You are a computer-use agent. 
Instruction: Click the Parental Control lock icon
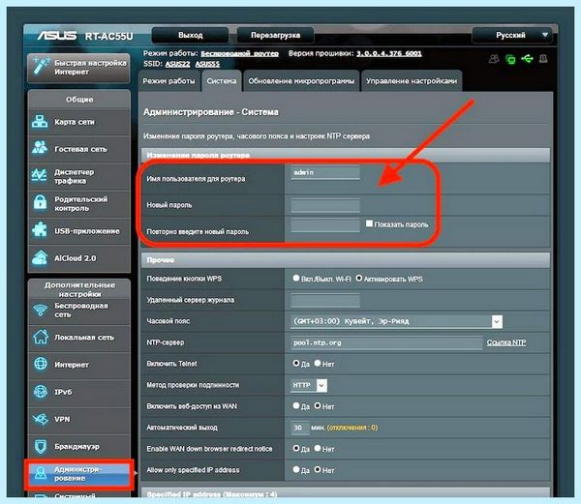[x=40, y=202]
